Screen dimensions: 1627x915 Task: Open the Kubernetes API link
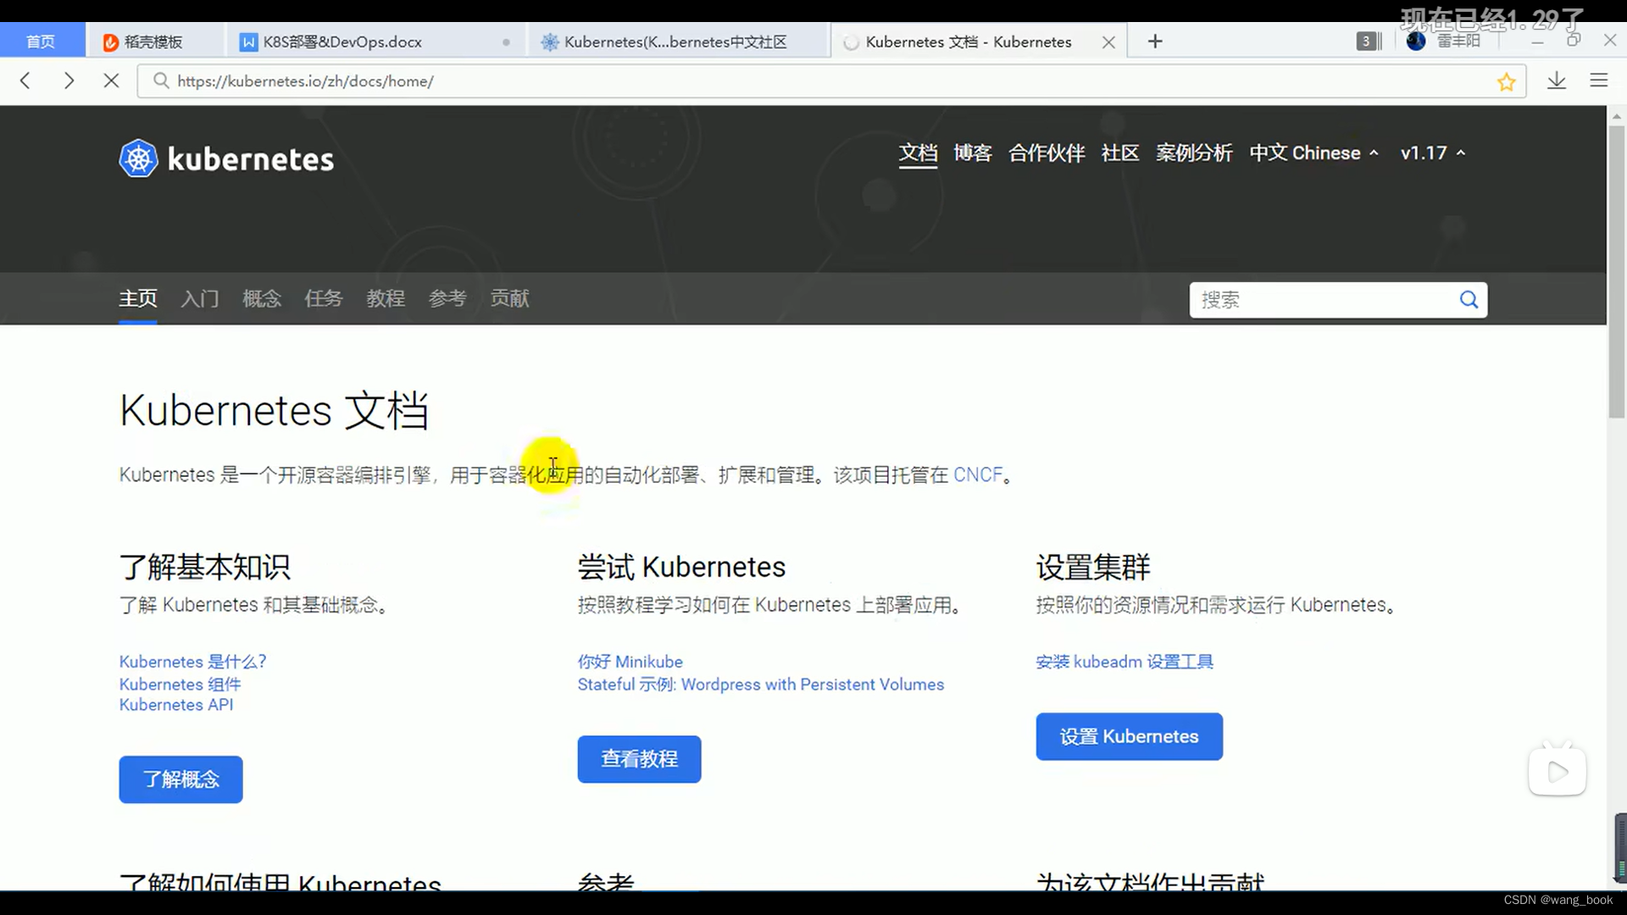coord(176,705)
